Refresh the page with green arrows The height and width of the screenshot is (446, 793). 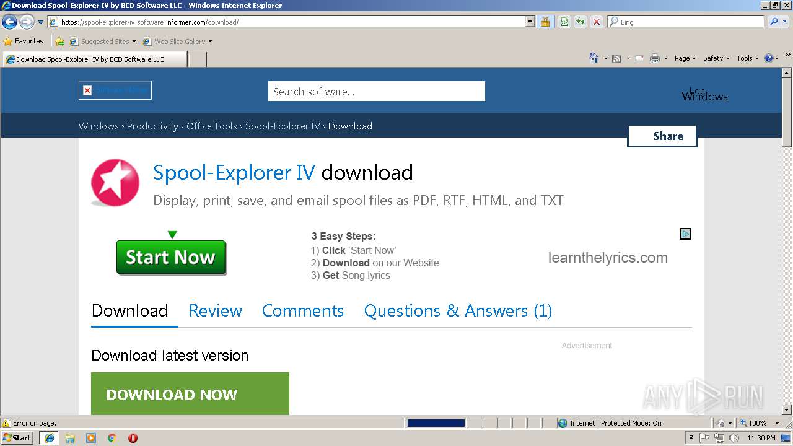click(581, 22)
